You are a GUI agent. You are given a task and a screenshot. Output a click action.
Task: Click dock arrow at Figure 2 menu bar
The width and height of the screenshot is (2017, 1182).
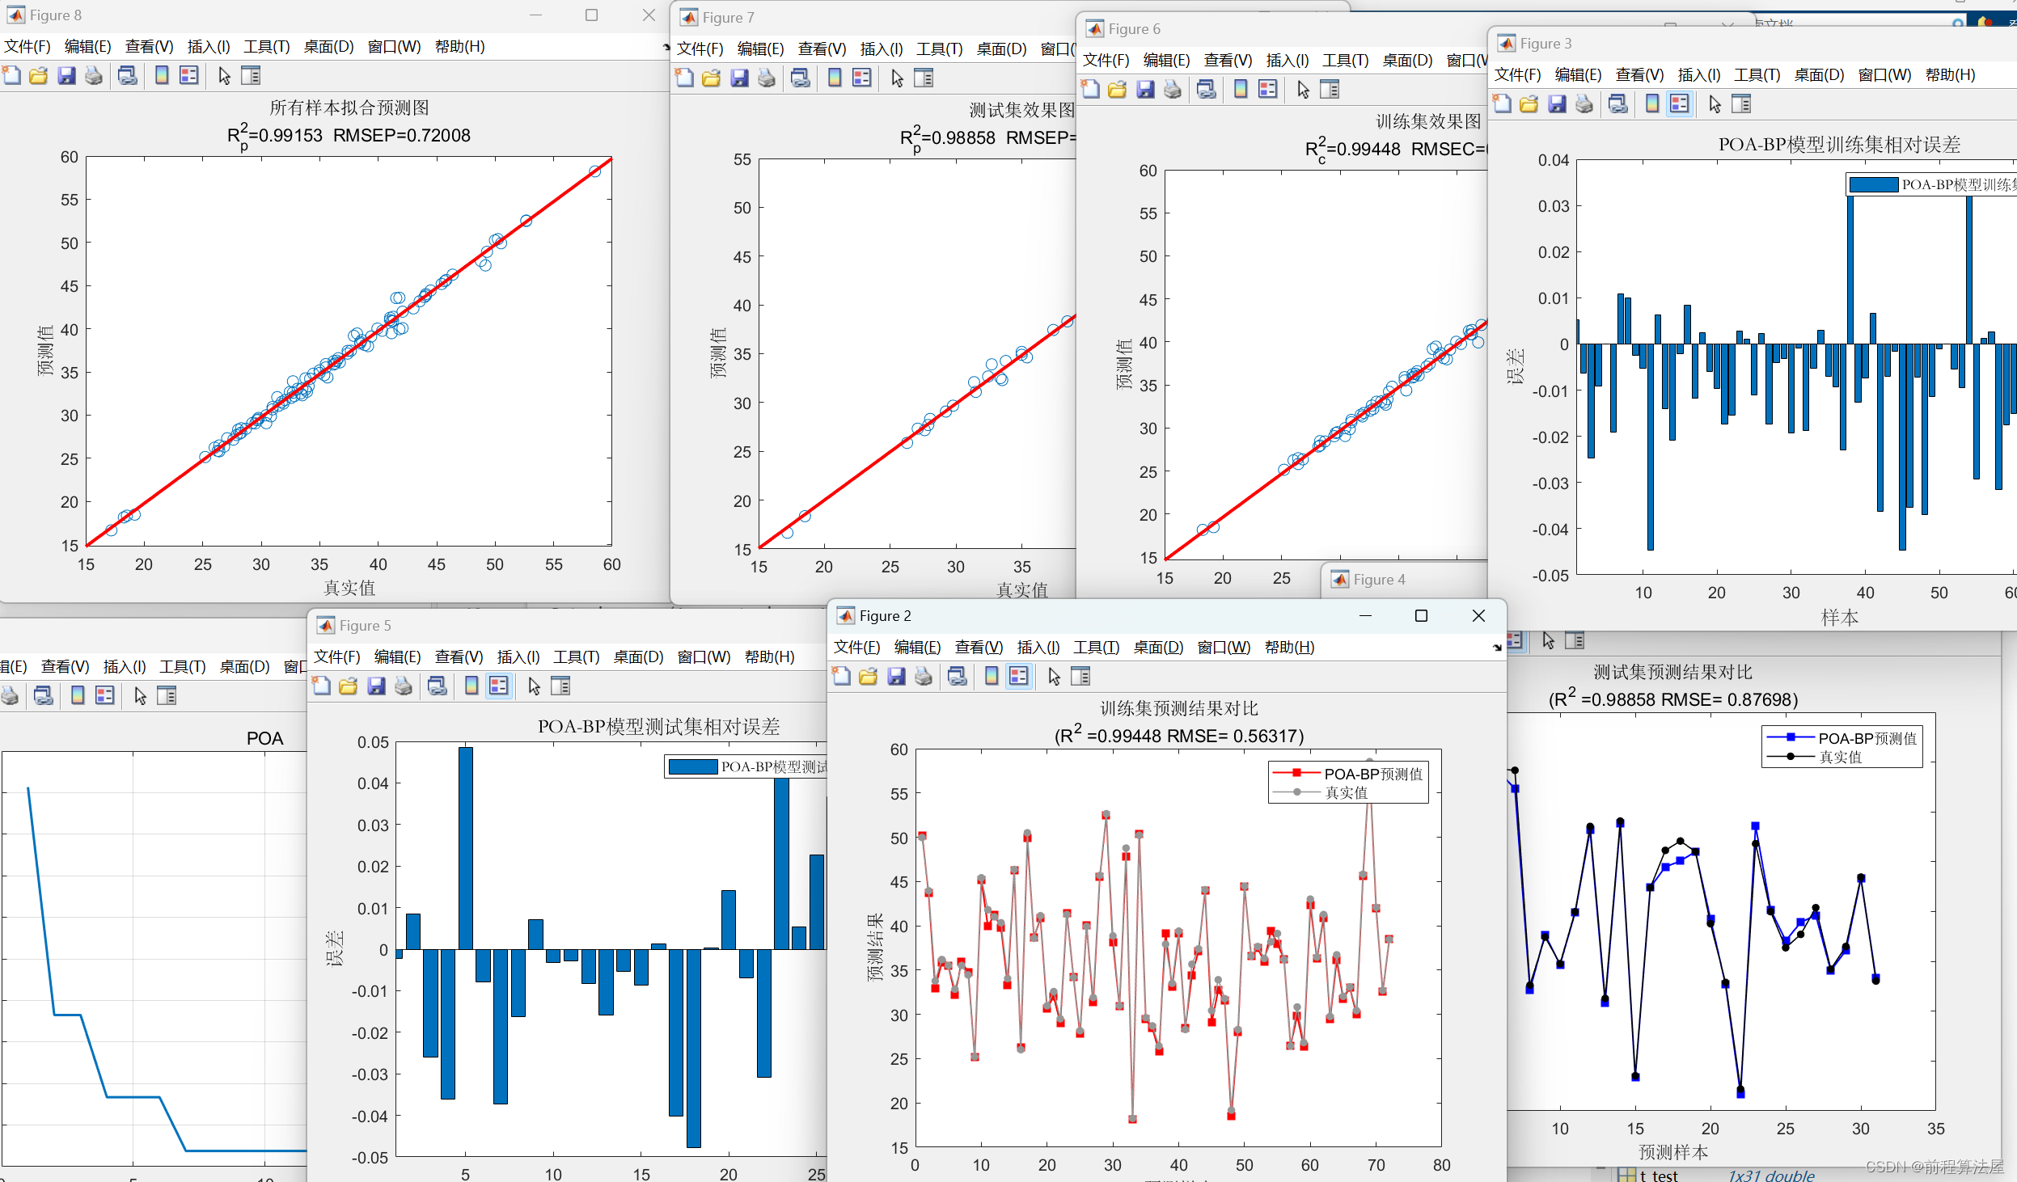pos(1496,648)
